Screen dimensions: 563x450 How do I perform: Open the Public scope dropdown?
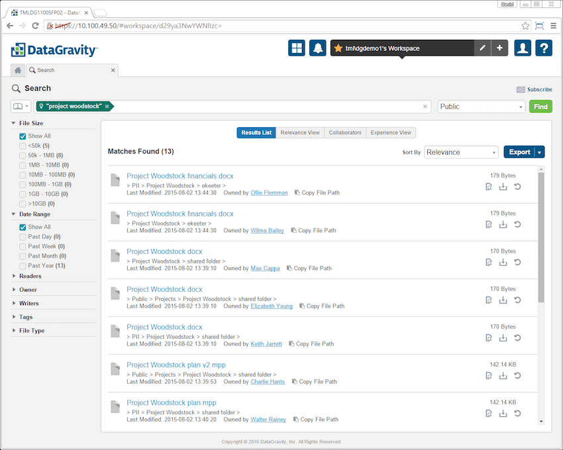pyautogui.click(x=481, y=107)
